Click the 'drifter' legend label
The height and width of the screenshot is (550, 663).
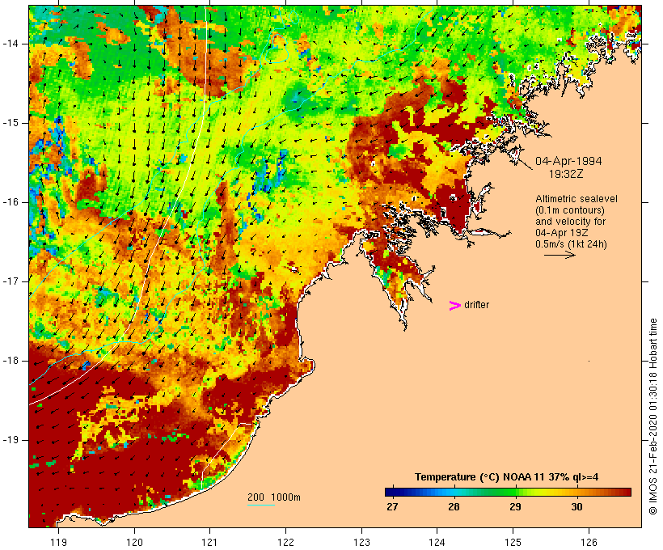(476, 305)
